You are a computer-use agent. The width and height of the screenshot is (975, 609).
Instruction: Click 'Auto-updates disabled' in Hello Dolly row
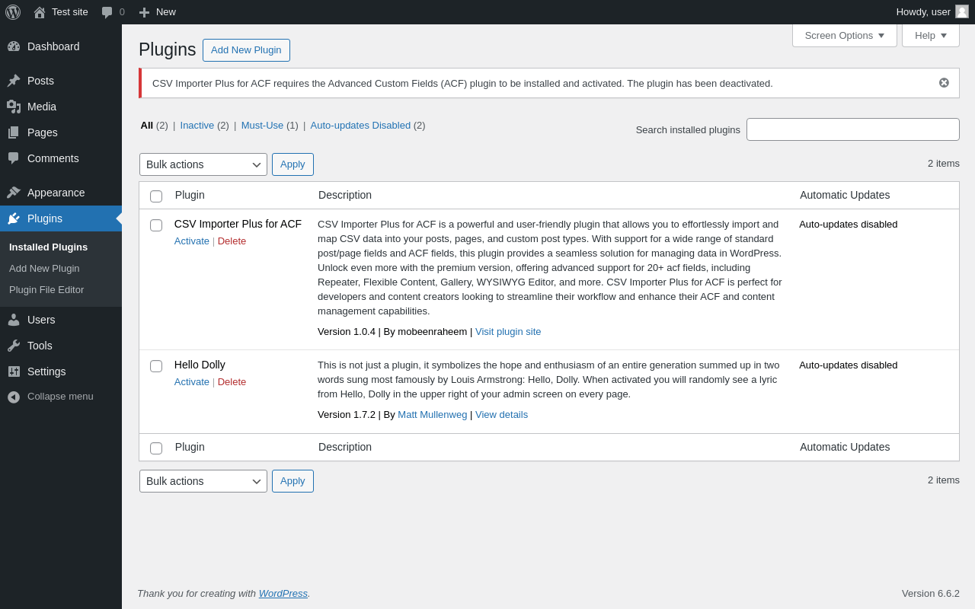click(849, 365)
